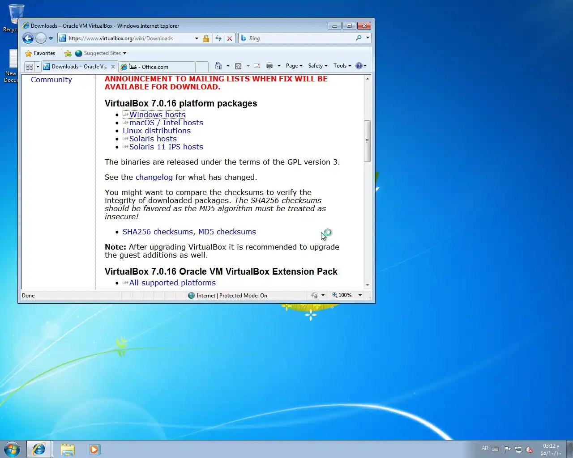Screen dimensions: 573x458
Task: Launch Windows Media Player from taskbar
Action: 94,449
